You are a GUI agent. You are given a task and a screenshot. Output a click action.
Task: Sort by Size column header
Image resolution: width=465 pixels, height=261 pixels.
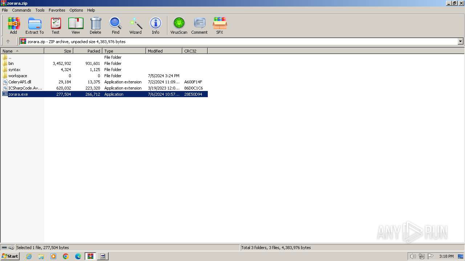click(59, 51)
